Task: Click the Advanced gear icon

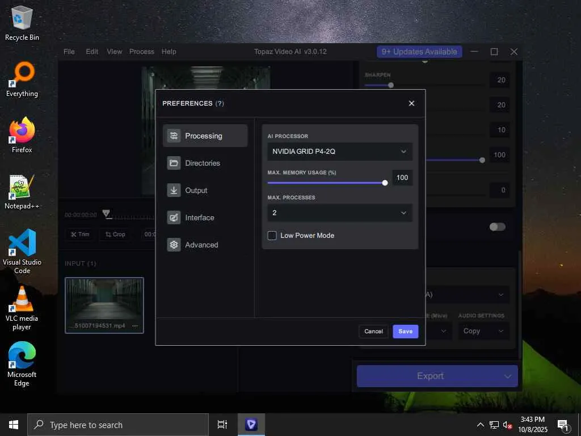Action: point(174,245)
